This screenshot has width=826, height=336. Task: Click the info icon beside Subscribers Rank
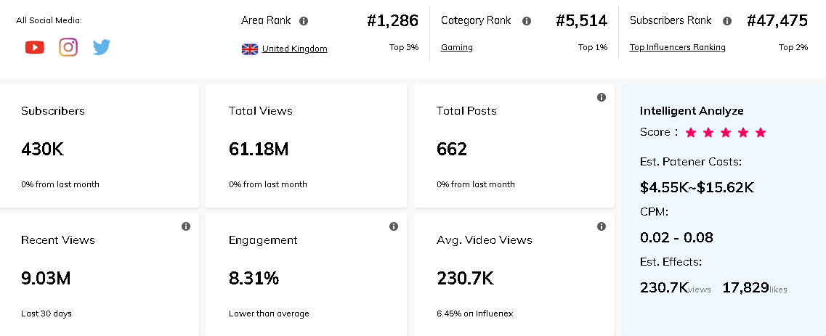(727, 21)
